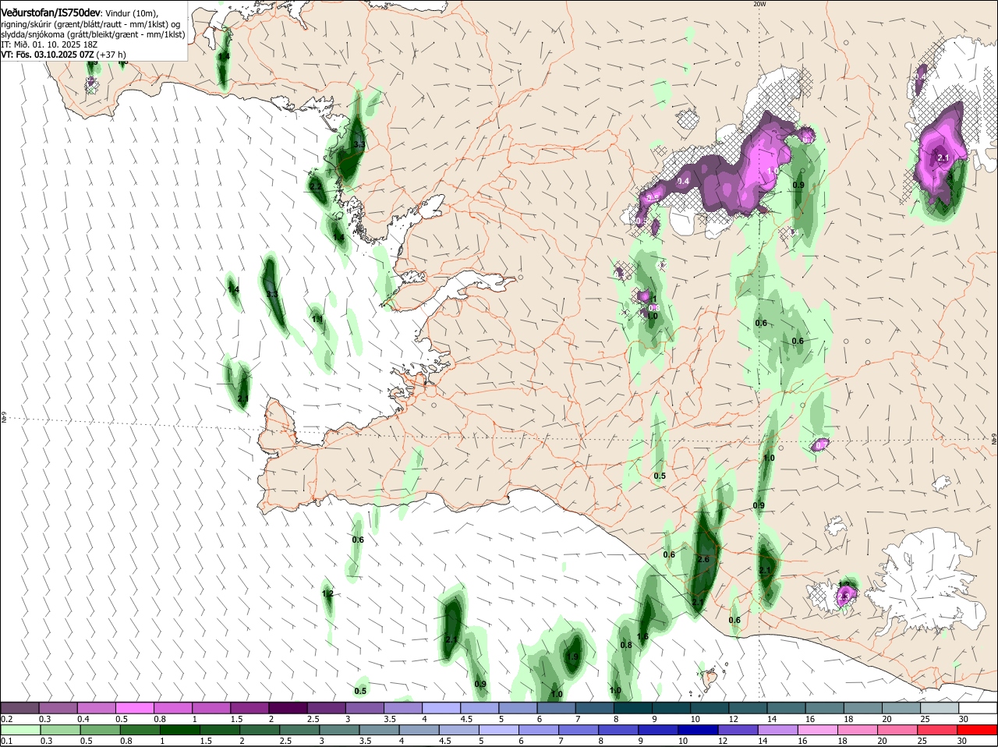This screenshot has height=747, width=998.
Task: Select the snow scale swatch from 3.5 to 4
Action: coord(403,708)
